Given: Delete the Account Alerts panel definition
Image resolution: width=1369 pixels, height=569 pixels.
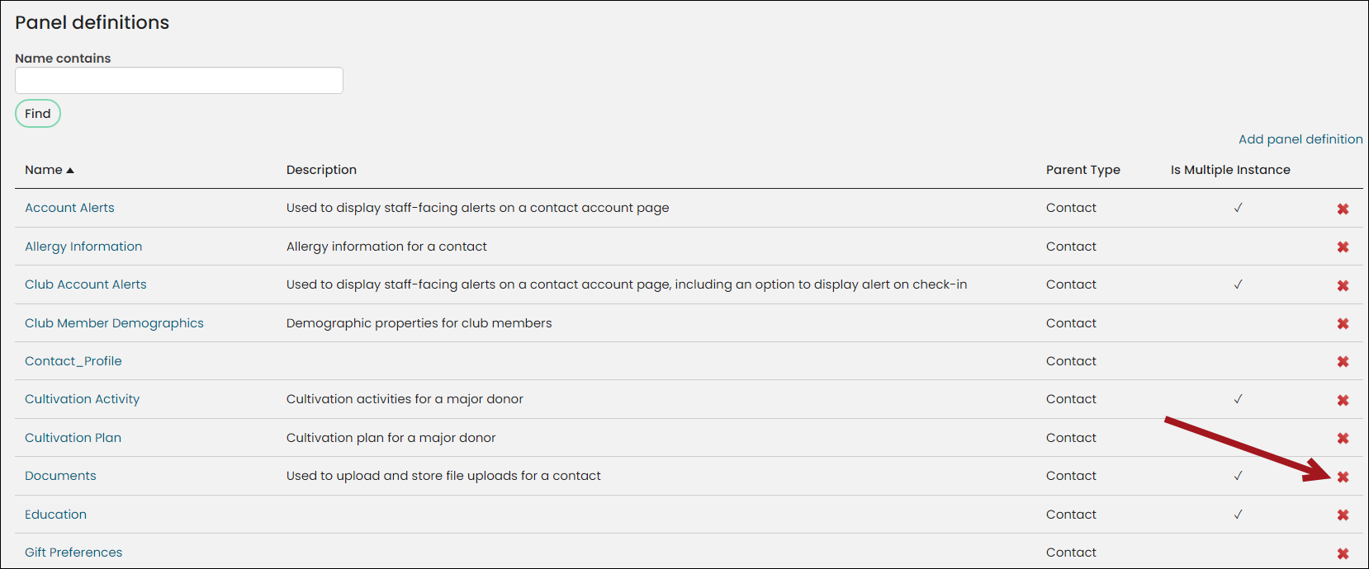Looking at the screenshot, I should [x=1343, y=209].
